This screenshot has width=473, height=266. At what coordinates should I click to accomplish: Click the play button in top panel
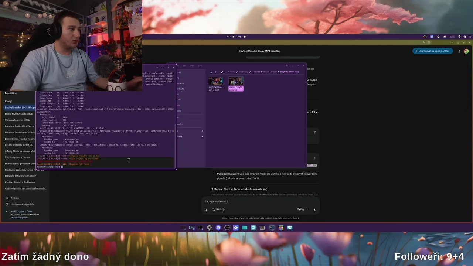[234, 37]
